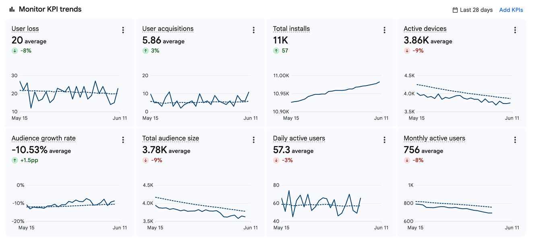Open the Last 28 days date range selector

coord(472,10)
